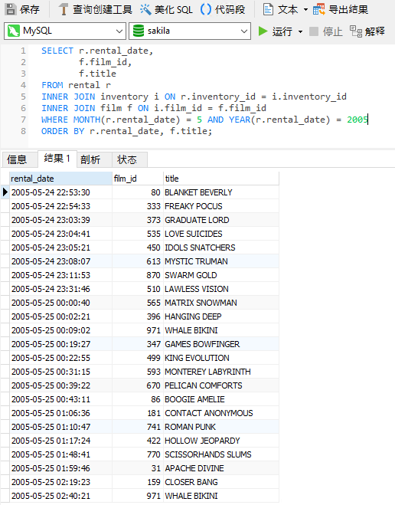Expand the Text (文本) dropdown arrow
Image resolution: width=395 pixels, height=505 pixels.
coord(305,9)
